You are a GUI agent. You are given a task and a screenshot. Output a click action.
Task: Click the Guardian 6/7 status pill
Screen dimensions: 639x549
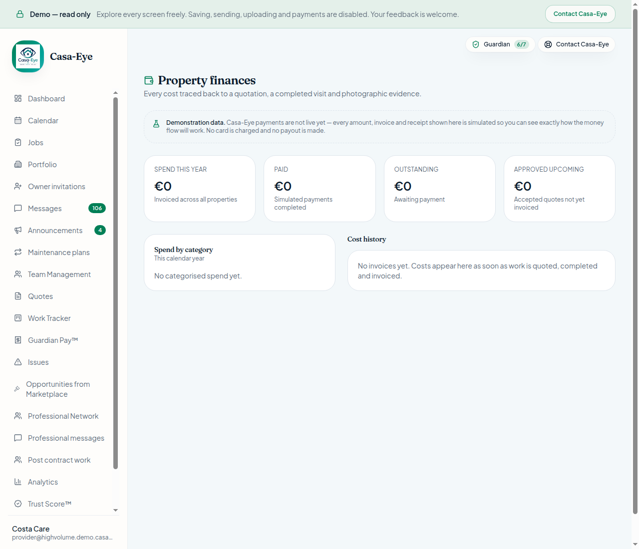point(500,44)
